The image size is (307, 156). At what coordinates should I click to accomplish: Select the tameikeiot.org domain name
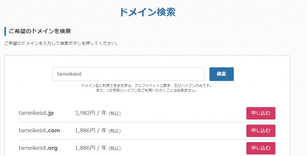(38, 148)
